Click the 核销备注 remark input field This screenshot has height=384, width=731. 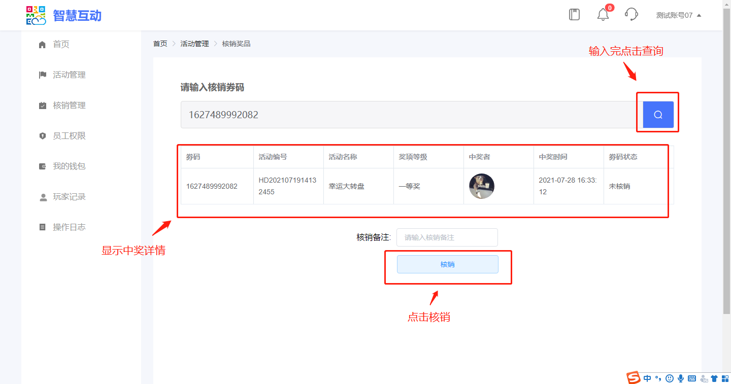click(x=447, y=237)
